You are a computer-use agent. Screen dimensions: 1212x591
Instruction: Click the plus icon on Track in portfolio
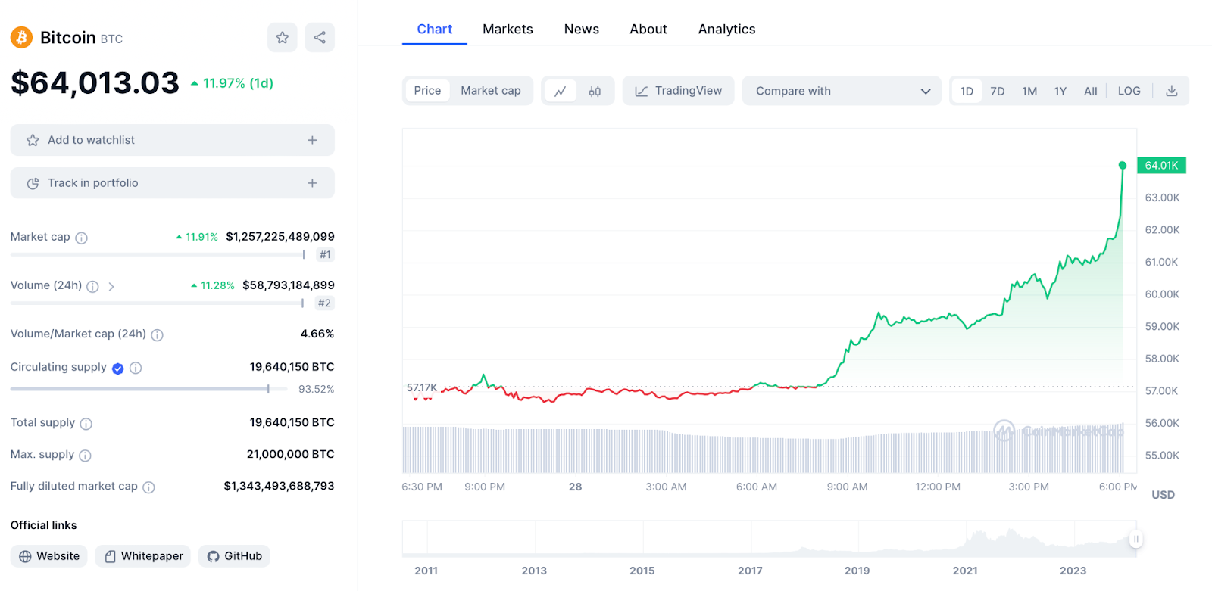tap(312, 183)
